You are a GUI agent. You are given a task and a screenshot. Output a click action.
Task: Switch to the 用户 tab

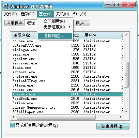tap(82, 24)
